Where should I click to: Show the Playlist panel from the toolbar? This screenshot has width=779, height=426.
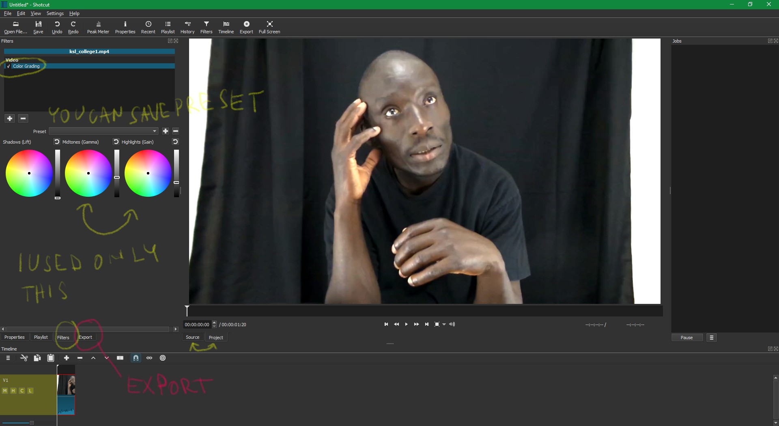click(x=168, y=27)
